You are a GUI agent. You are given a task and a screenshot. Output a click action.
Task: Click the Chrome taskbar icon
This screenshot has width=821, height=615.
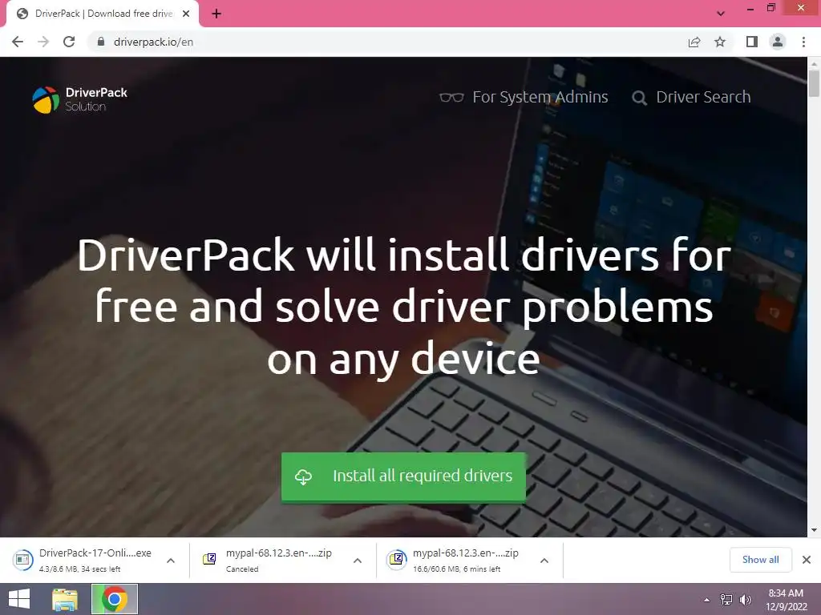115,599
